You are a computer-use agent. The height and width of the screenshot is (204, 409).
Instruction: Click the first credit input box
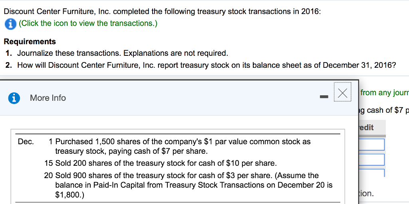371,145
